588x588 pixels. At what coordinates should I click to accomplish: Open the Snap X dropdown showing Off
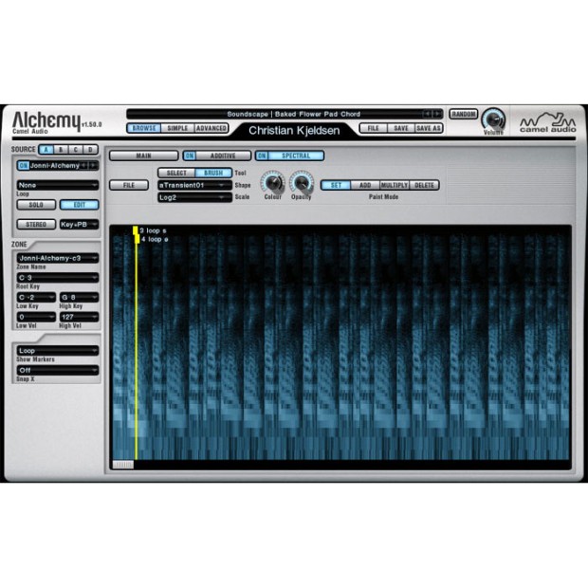point(58,370)
